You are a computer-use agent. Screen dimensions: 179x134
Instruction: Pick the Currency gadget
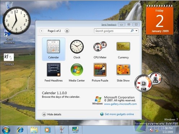123,46
